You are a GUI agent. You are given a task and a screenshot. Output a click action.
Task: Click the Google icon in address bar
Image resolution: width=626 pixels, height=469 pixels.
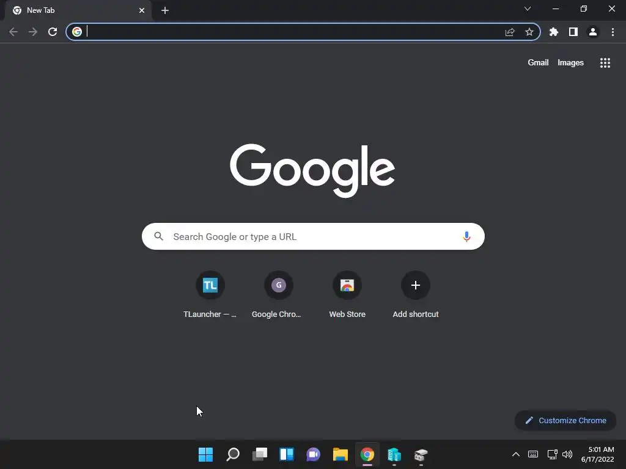pos(77,32)
